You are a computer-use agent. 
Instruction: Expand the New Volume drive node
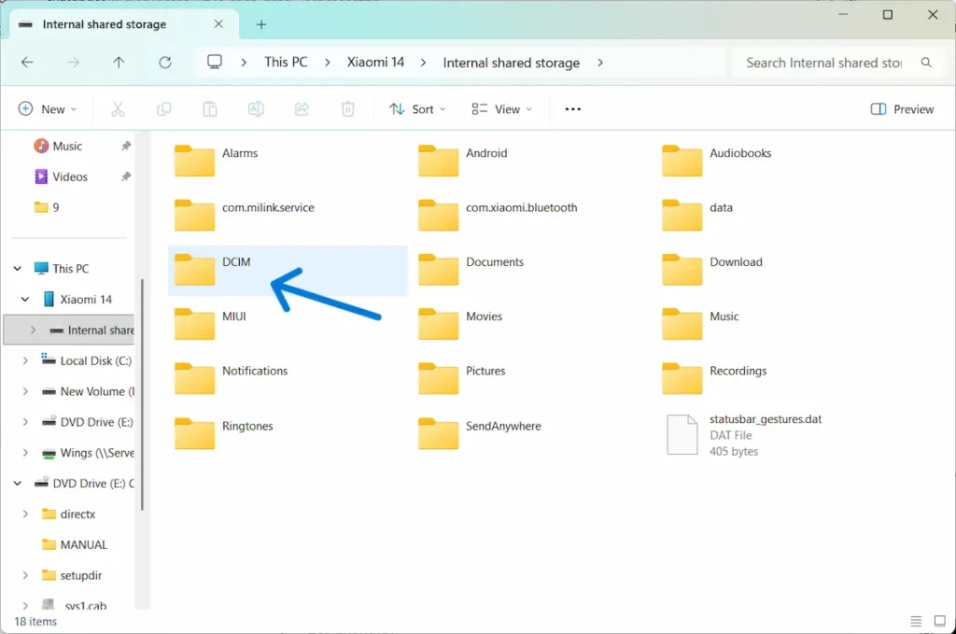click(x=25, y=391)
